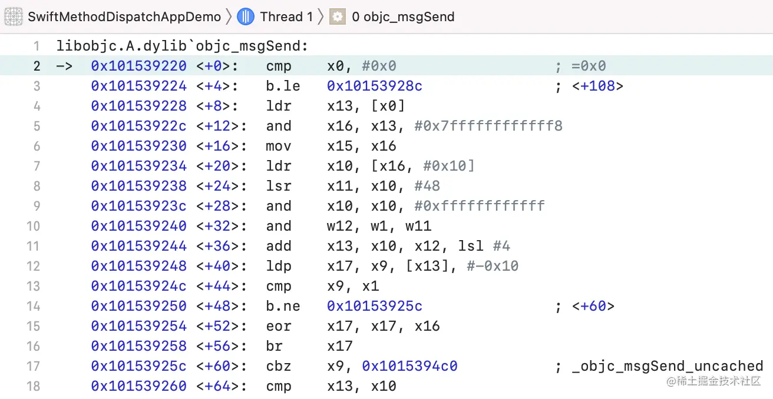The width and height of the screenshot is (773, 399).
Task: Open 0 objc_msgSend breadcrumb item
Action: (x=403, y=16)
